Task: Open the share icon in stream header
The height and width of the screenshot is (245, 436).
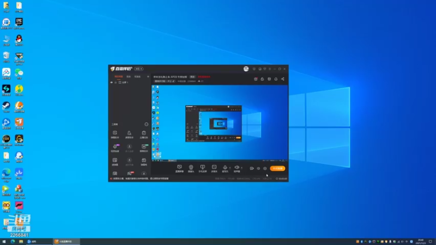Action: click(x=282, y=79)
